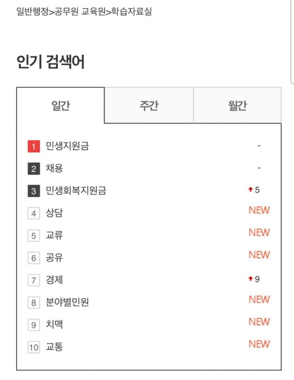This screenshot has height=380, width=294.
Task: Open the 민생지원금 search term
Action: point(68,146)
